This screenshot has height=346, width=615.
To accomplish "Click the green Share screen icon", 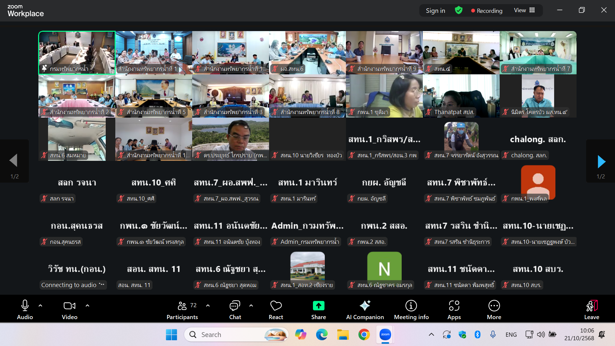I will pos(318,306).
